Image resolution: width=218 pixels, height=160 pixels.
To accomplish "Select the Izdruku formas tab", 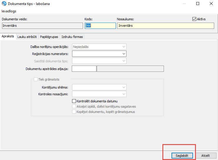I will tap(72, 37).
